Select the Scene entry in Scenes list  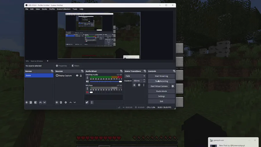click(x=39, y=76)
